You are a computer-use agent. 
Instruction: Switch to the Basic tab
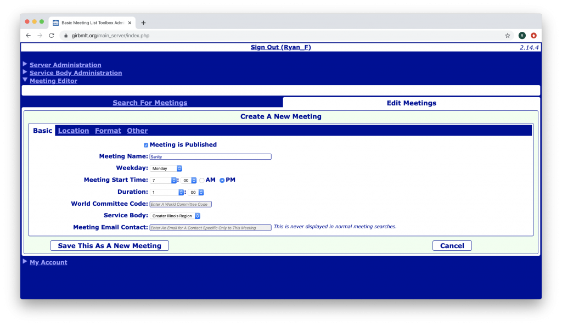43,131
